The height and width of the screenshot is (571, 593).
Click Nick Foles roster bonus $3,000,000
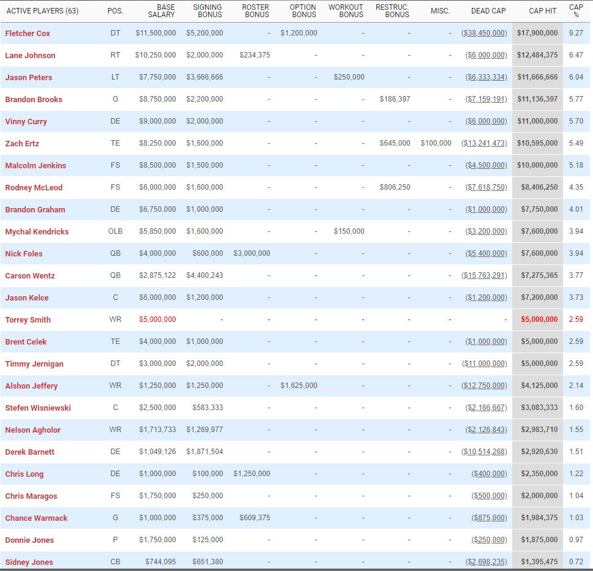point(252,253)
